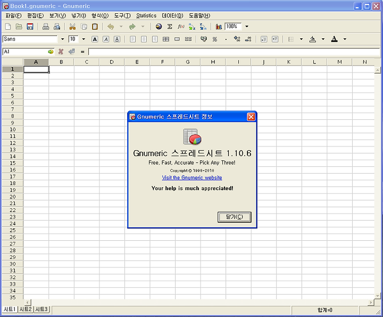Open the 편집(E) menu

pos(35,15)
